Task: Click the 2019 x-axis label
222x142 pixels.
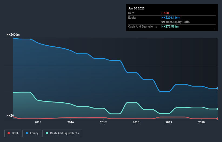Action: (x=169, y=122)
